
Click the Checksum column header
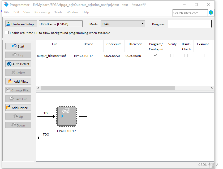point(114,44)
